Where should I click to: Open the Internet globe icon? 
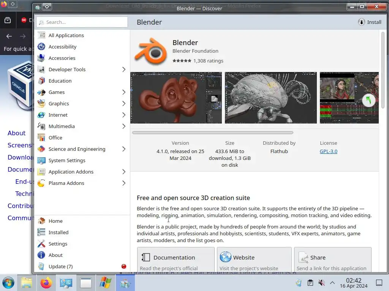[41, 115]
